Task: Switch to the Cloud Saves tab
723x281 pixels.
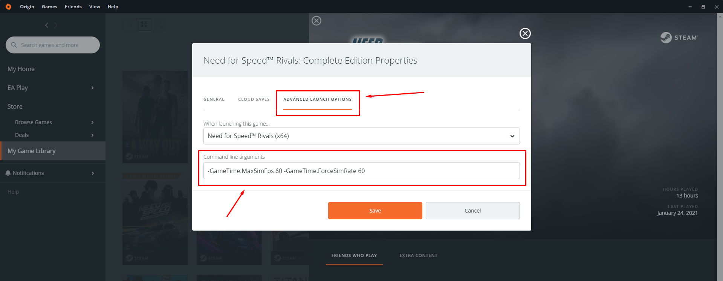Action: pyautogui.click(x=254, y=99)
